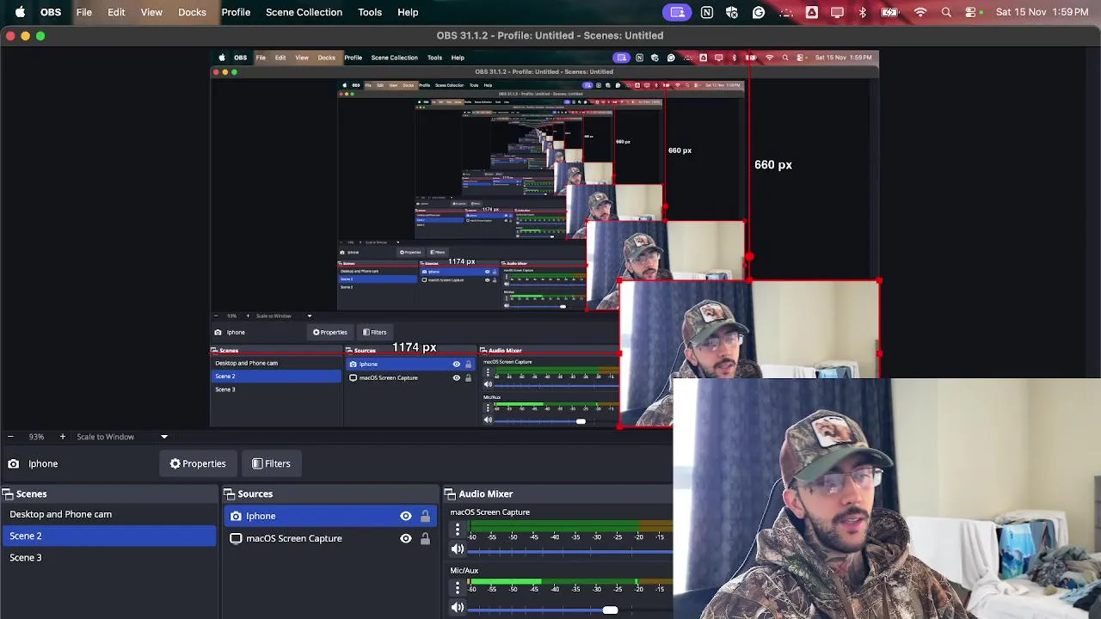Click the macOS Screen Capture volume slider
This screenshot has height=619, width=1101.
coord(571,550)
